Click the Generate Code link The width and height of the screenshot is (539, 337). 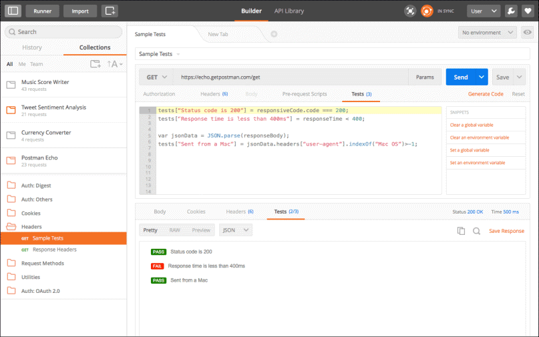486,94
